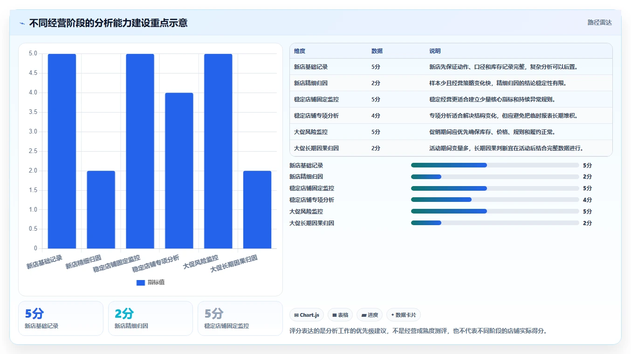The width and height of the screenshot is (631, 354).
Task: Click the 4分 value in table
Action: (x=376, y=116)
